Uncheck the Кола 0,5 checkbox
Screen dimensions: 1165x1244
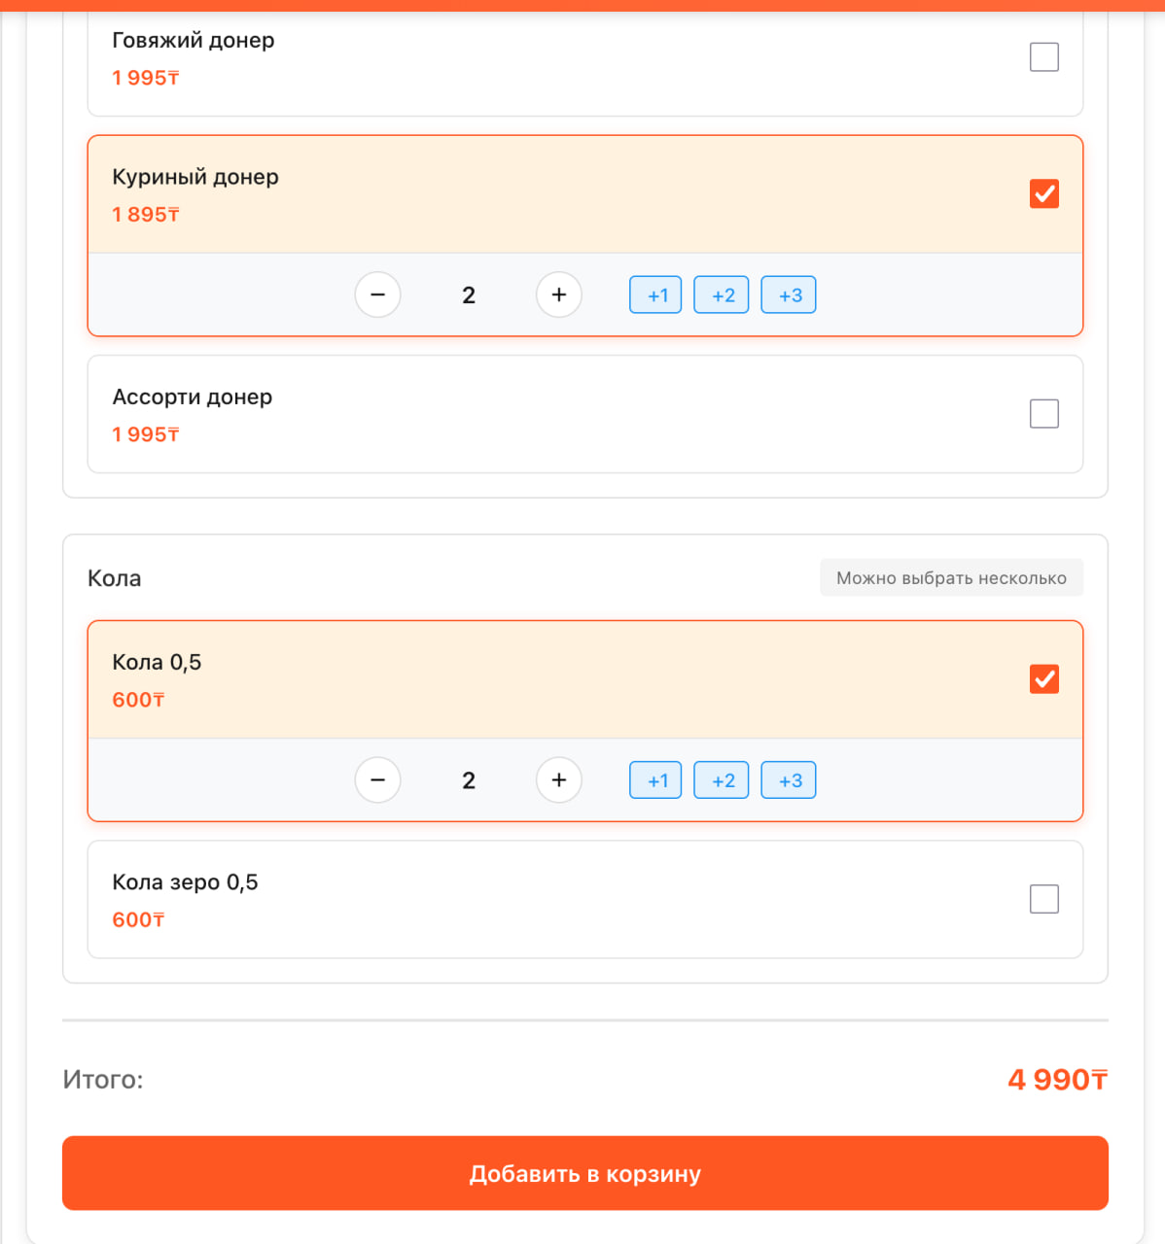click(1043, 678)
